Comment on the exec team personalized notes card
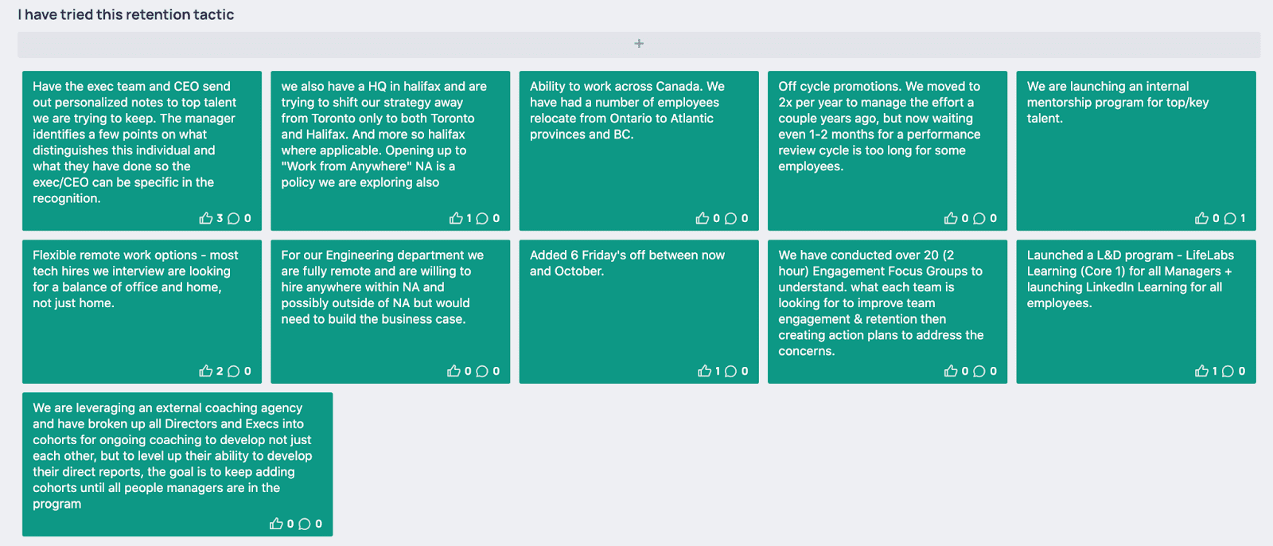This screenshot has width=1273, height=546. [234, 218]
